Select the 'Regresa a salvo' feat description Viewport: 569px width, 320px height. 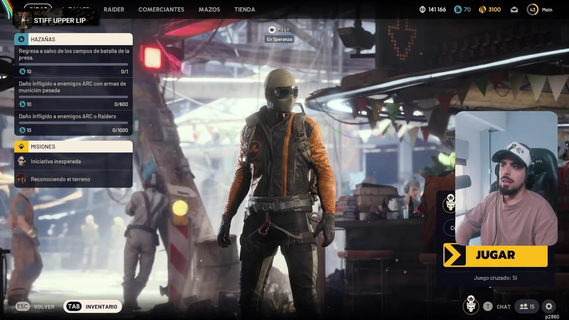tap(74, 54)
